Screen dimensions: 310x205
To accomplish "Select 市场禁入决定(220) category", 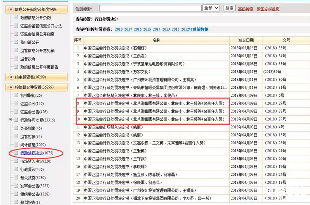I will coord(36,161).
